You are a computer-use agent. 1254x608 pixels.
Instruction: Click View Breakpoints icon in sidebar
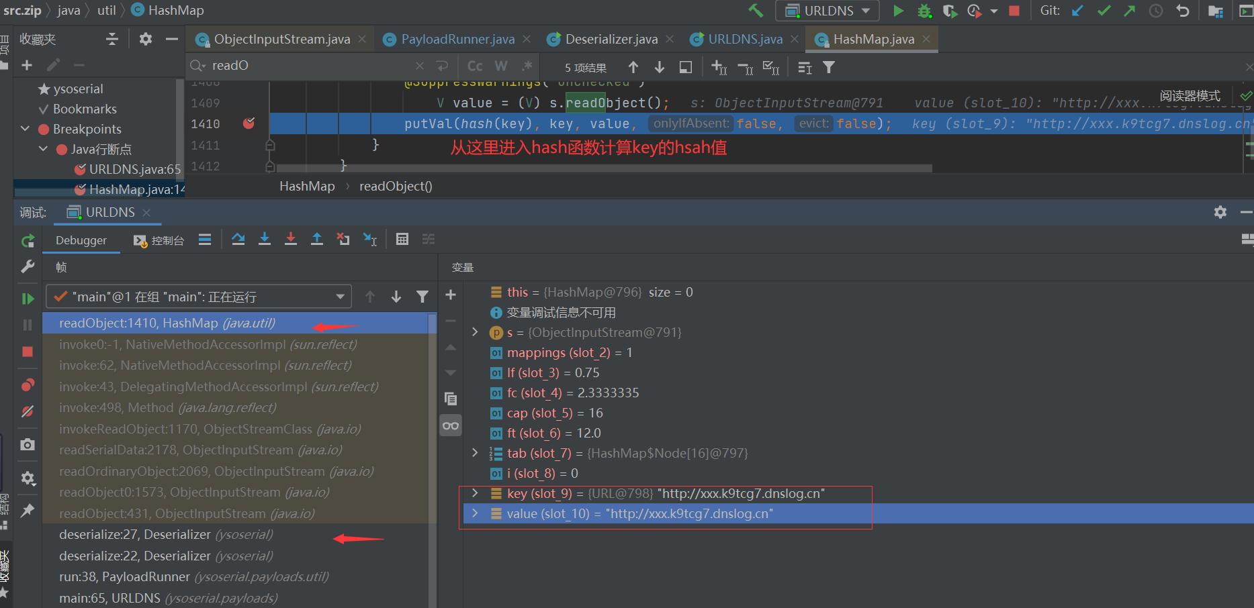pyautogui.click(x=28, y=385)
